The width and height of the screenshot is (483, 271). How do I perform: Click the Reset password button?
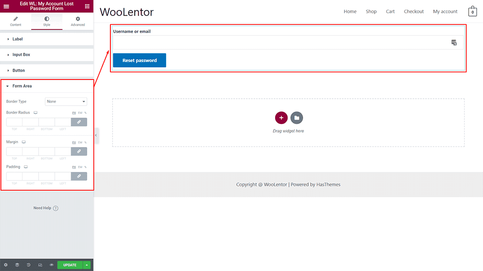point(139,61)
